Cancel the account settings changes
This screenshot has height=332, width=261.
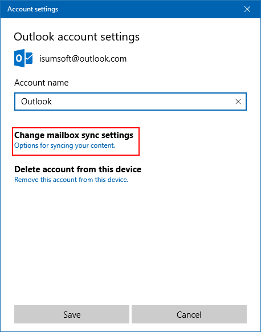pos(189,314)
